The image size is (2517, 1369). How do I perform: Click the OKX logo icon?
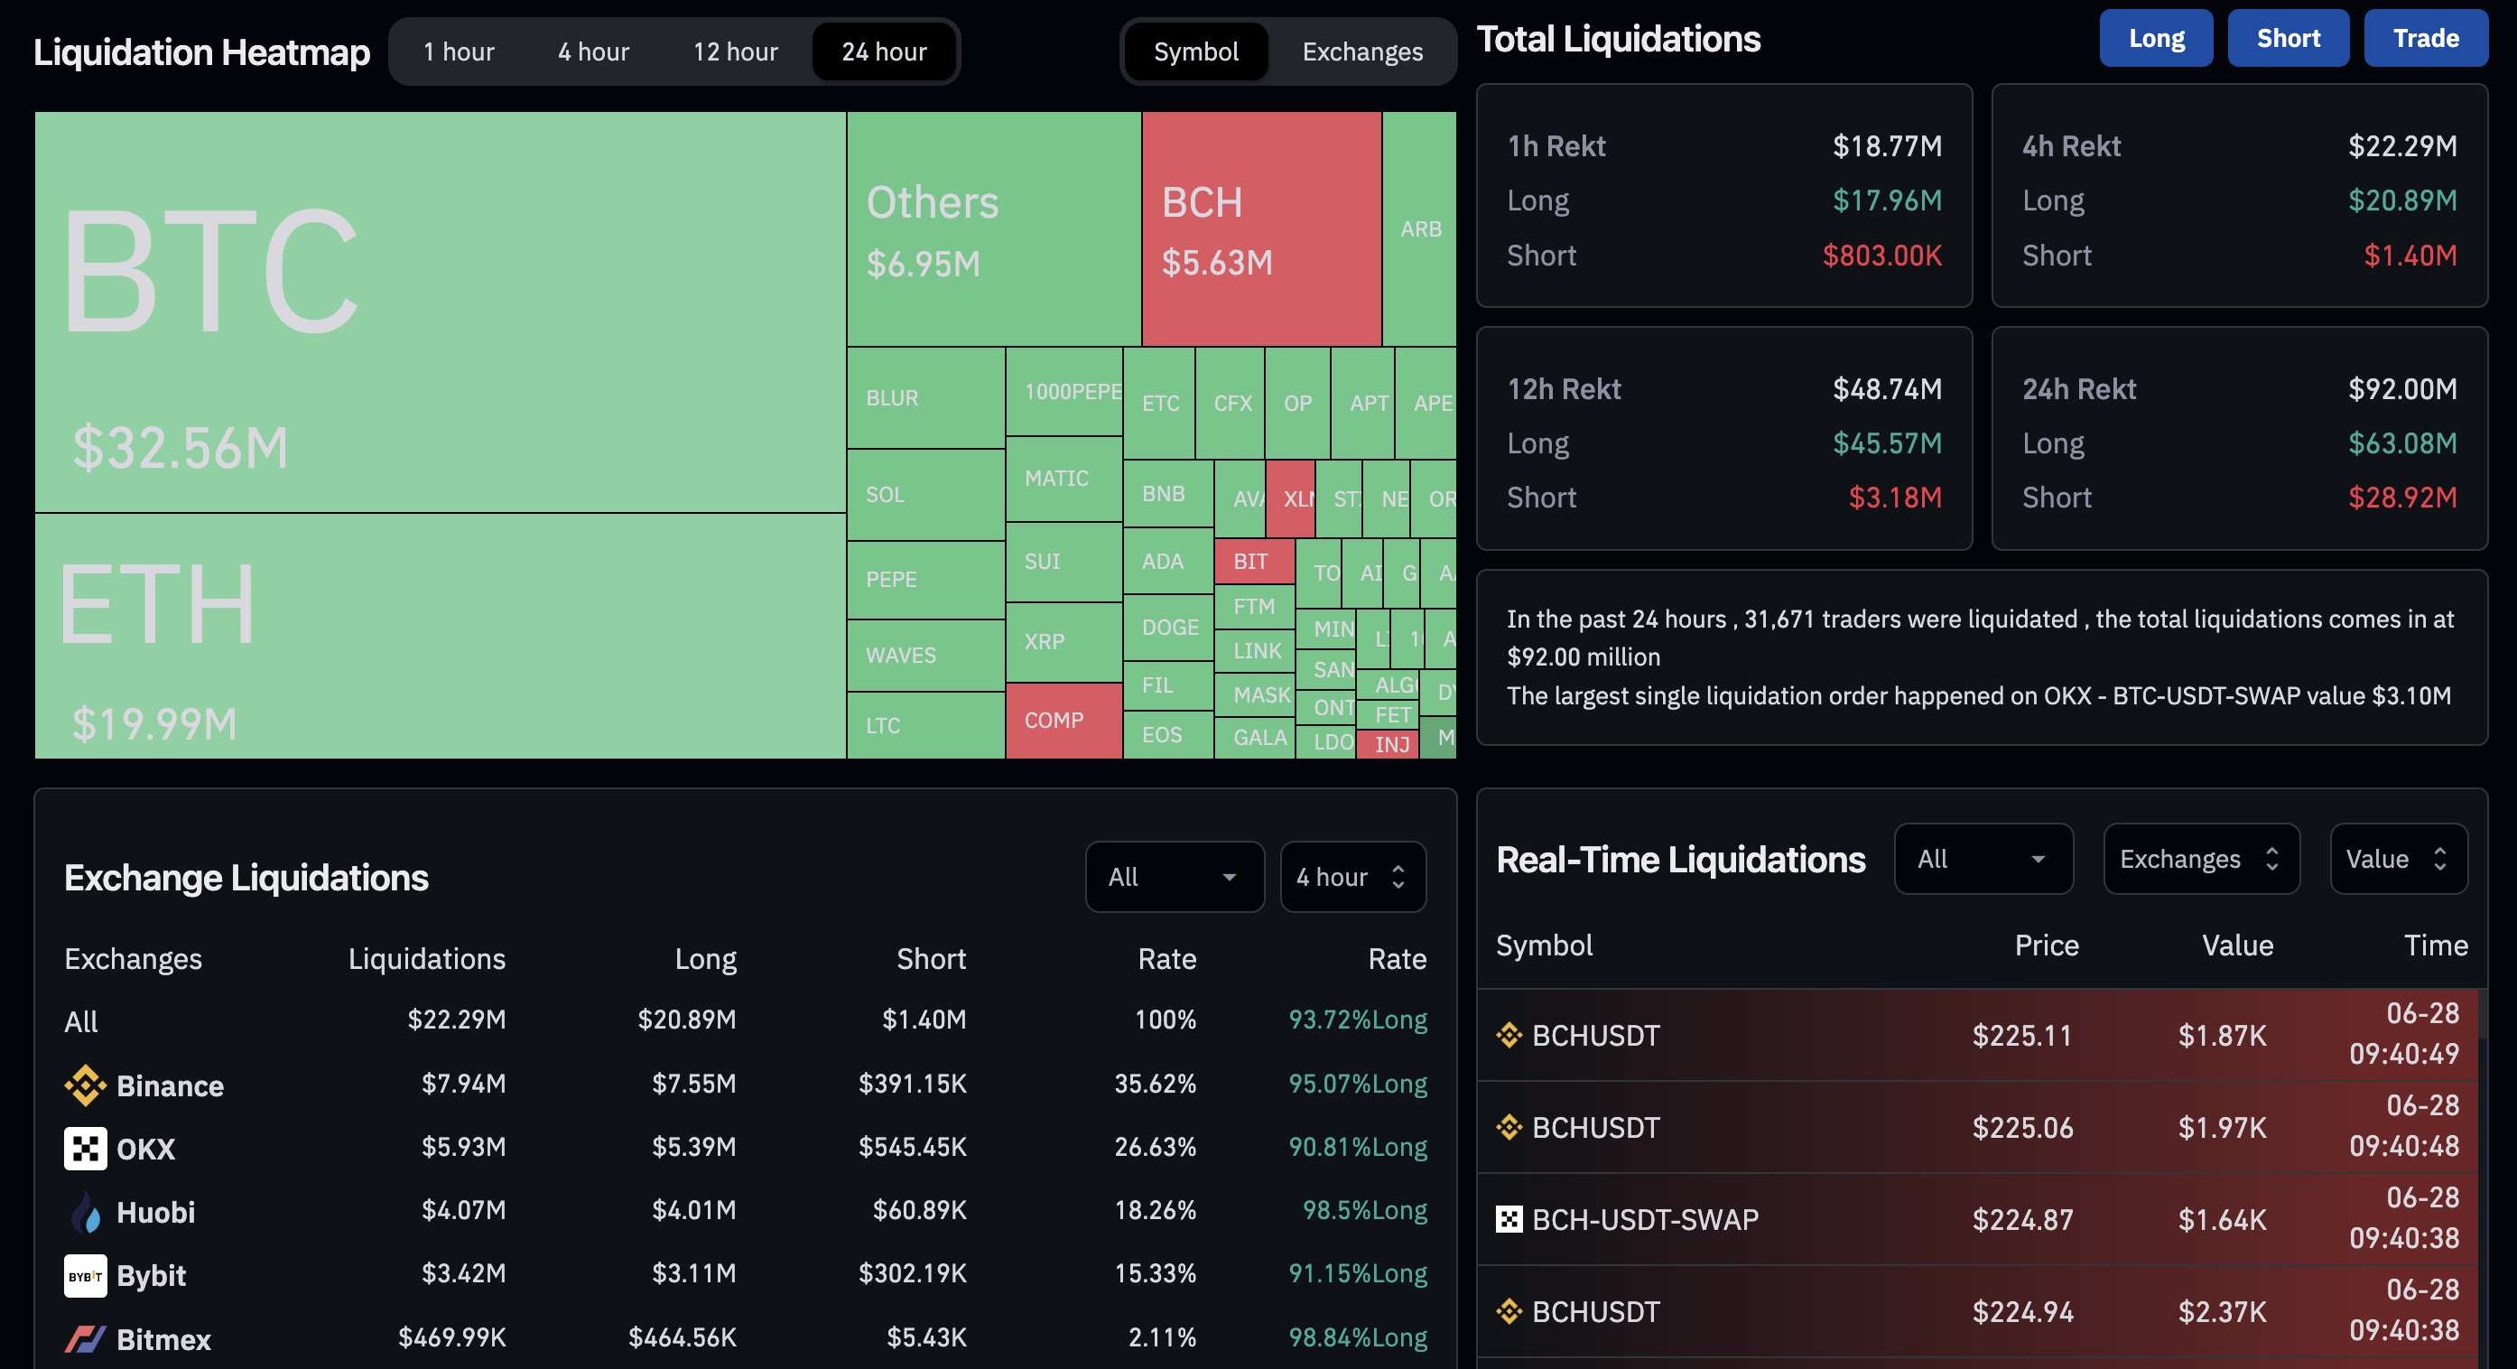click(x=85, y=1148)
